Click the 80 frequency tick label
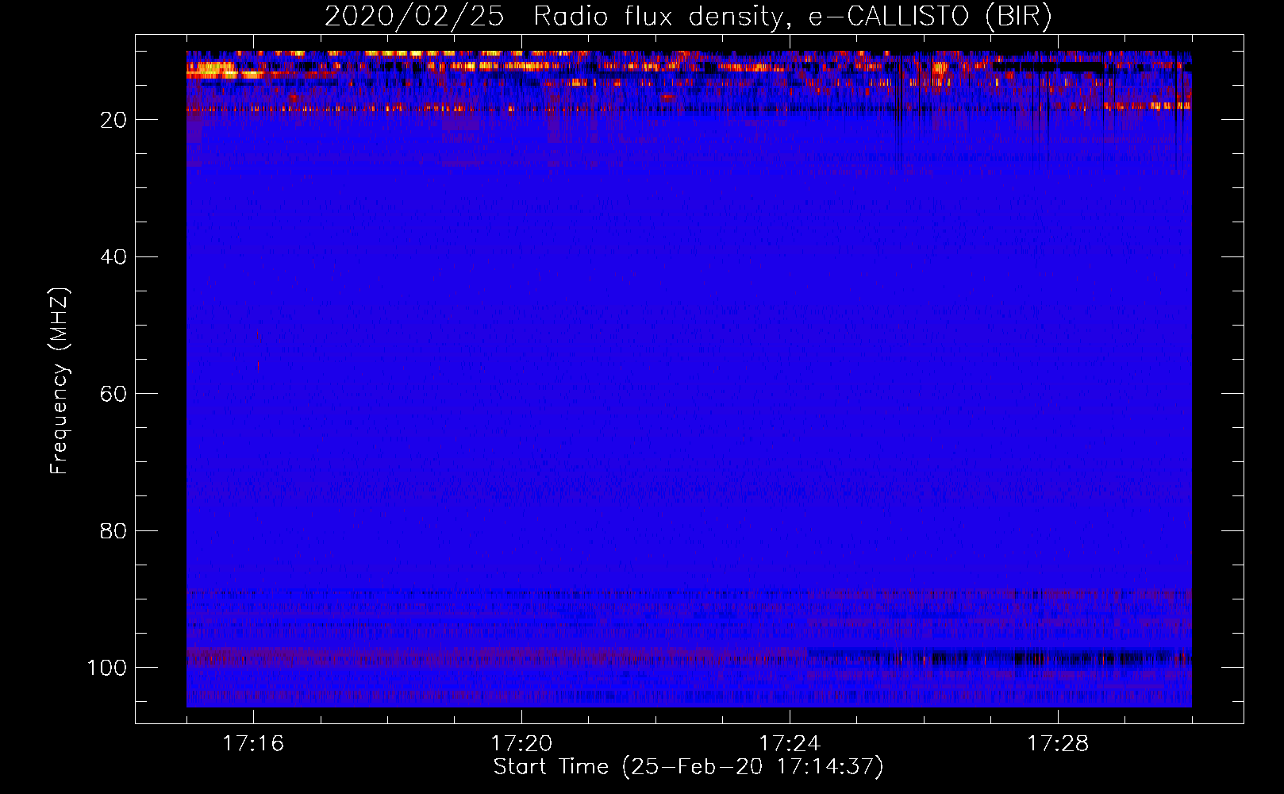1284x794 pixels. pos(113,530)
